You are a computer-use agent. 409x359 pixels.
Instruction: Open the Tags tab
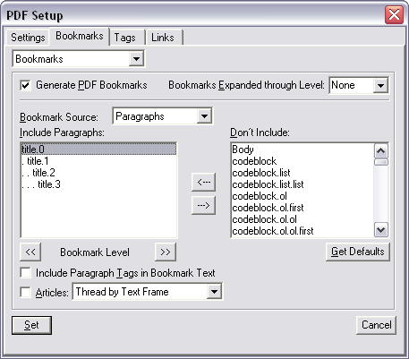(x=125, y=38)
